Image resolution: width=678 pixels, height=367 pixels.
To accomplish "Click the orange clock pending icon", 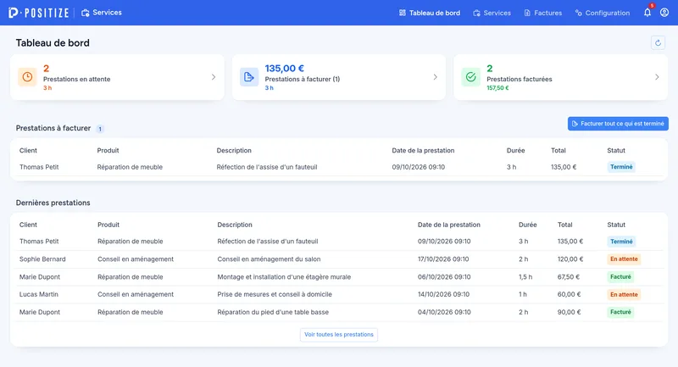I will 27,77.
